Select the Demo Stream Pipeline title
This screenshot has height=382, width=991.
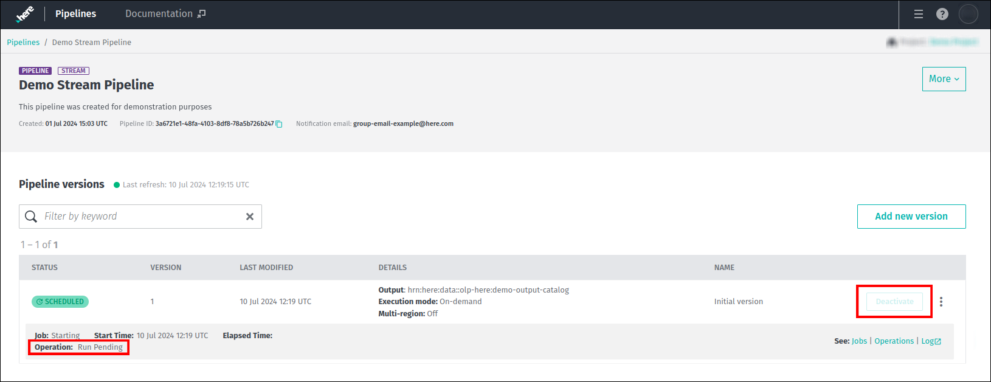coord(86,85)
